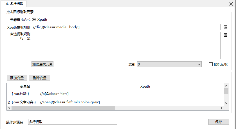Image resolution: width=236 pixels, height=129 pixels.
Task: Edit the 操作步骤名 text field
Action: [x=73, y=122]
